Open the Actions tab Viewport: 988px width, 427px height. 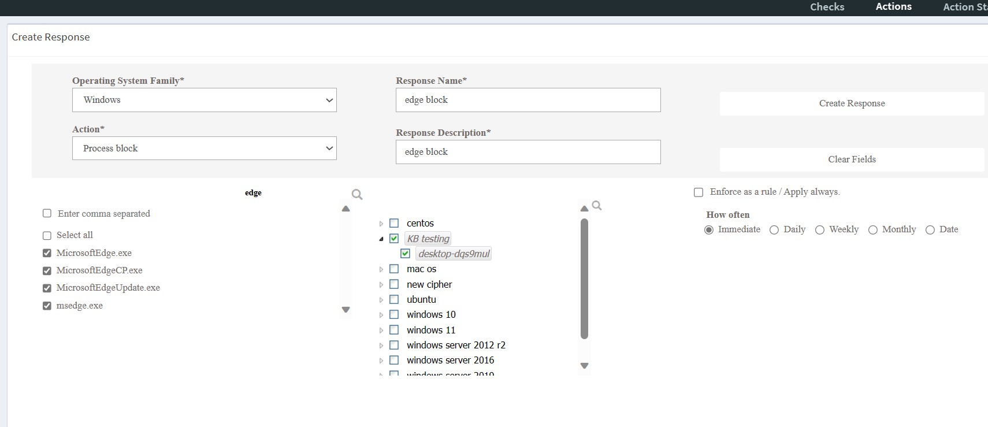point(893,7)
